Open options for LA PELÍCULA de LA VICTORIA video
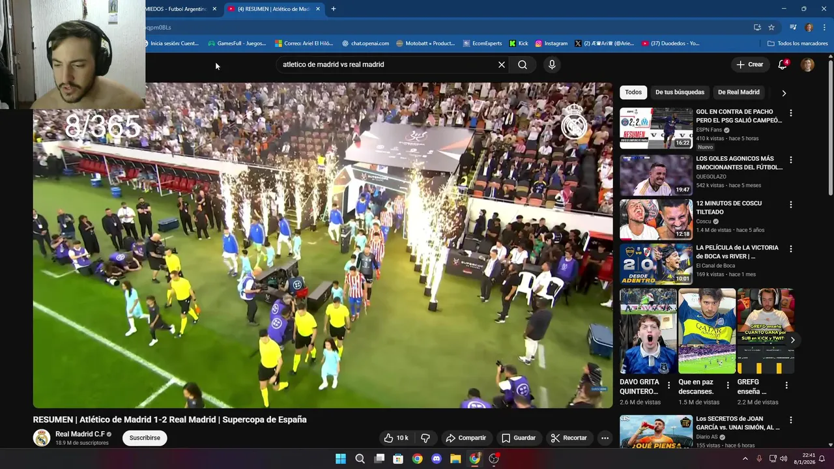This screenshot has width=834, height=469. click(x=791, y=249)
